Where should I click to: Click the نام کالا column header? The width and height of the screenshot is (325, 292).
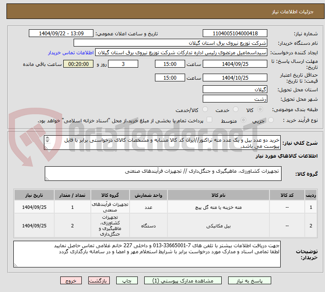(x=218, y=195)
